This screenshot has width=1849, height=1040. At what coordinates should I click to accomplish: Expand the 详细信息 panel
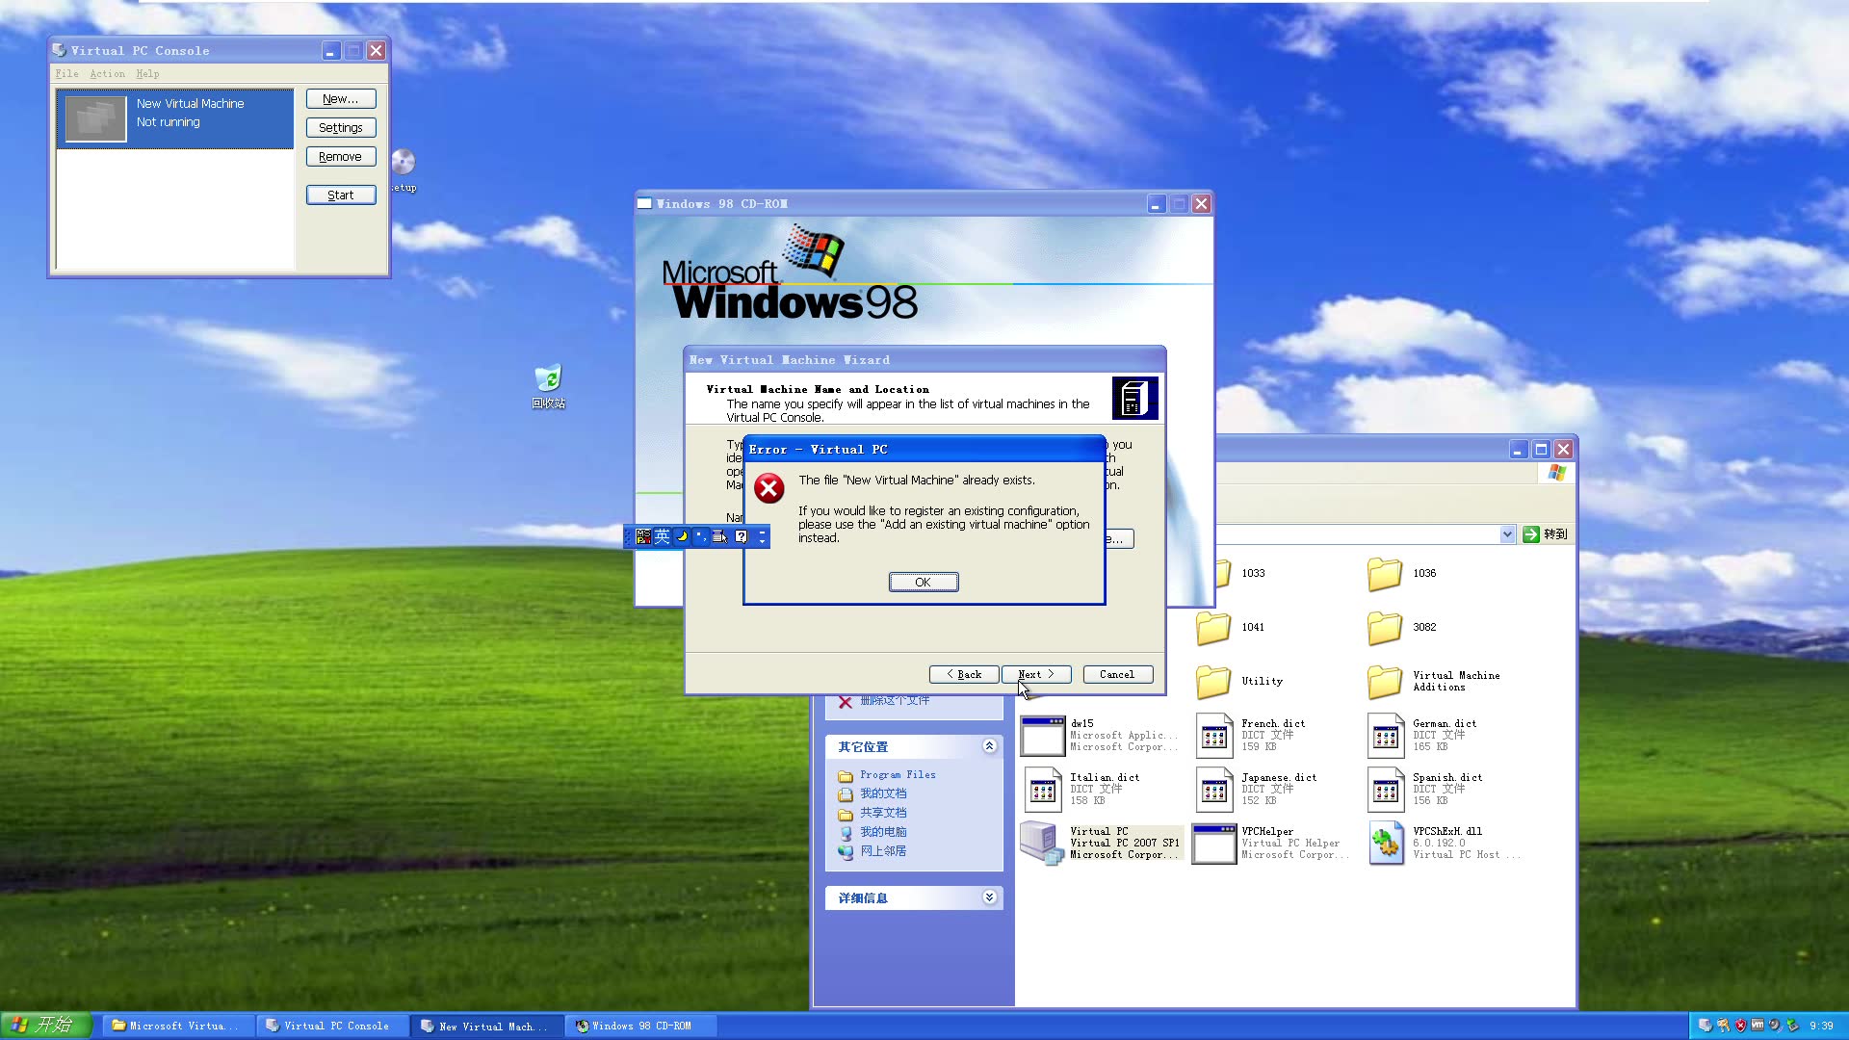[x=989, y=897]
